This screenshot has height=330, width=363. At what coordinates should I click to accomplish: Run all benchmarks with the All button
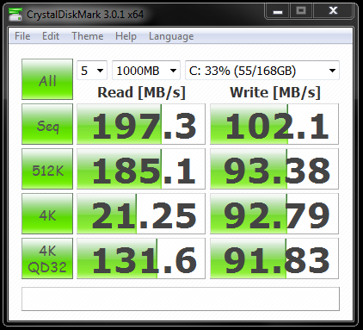click(47, 79)
